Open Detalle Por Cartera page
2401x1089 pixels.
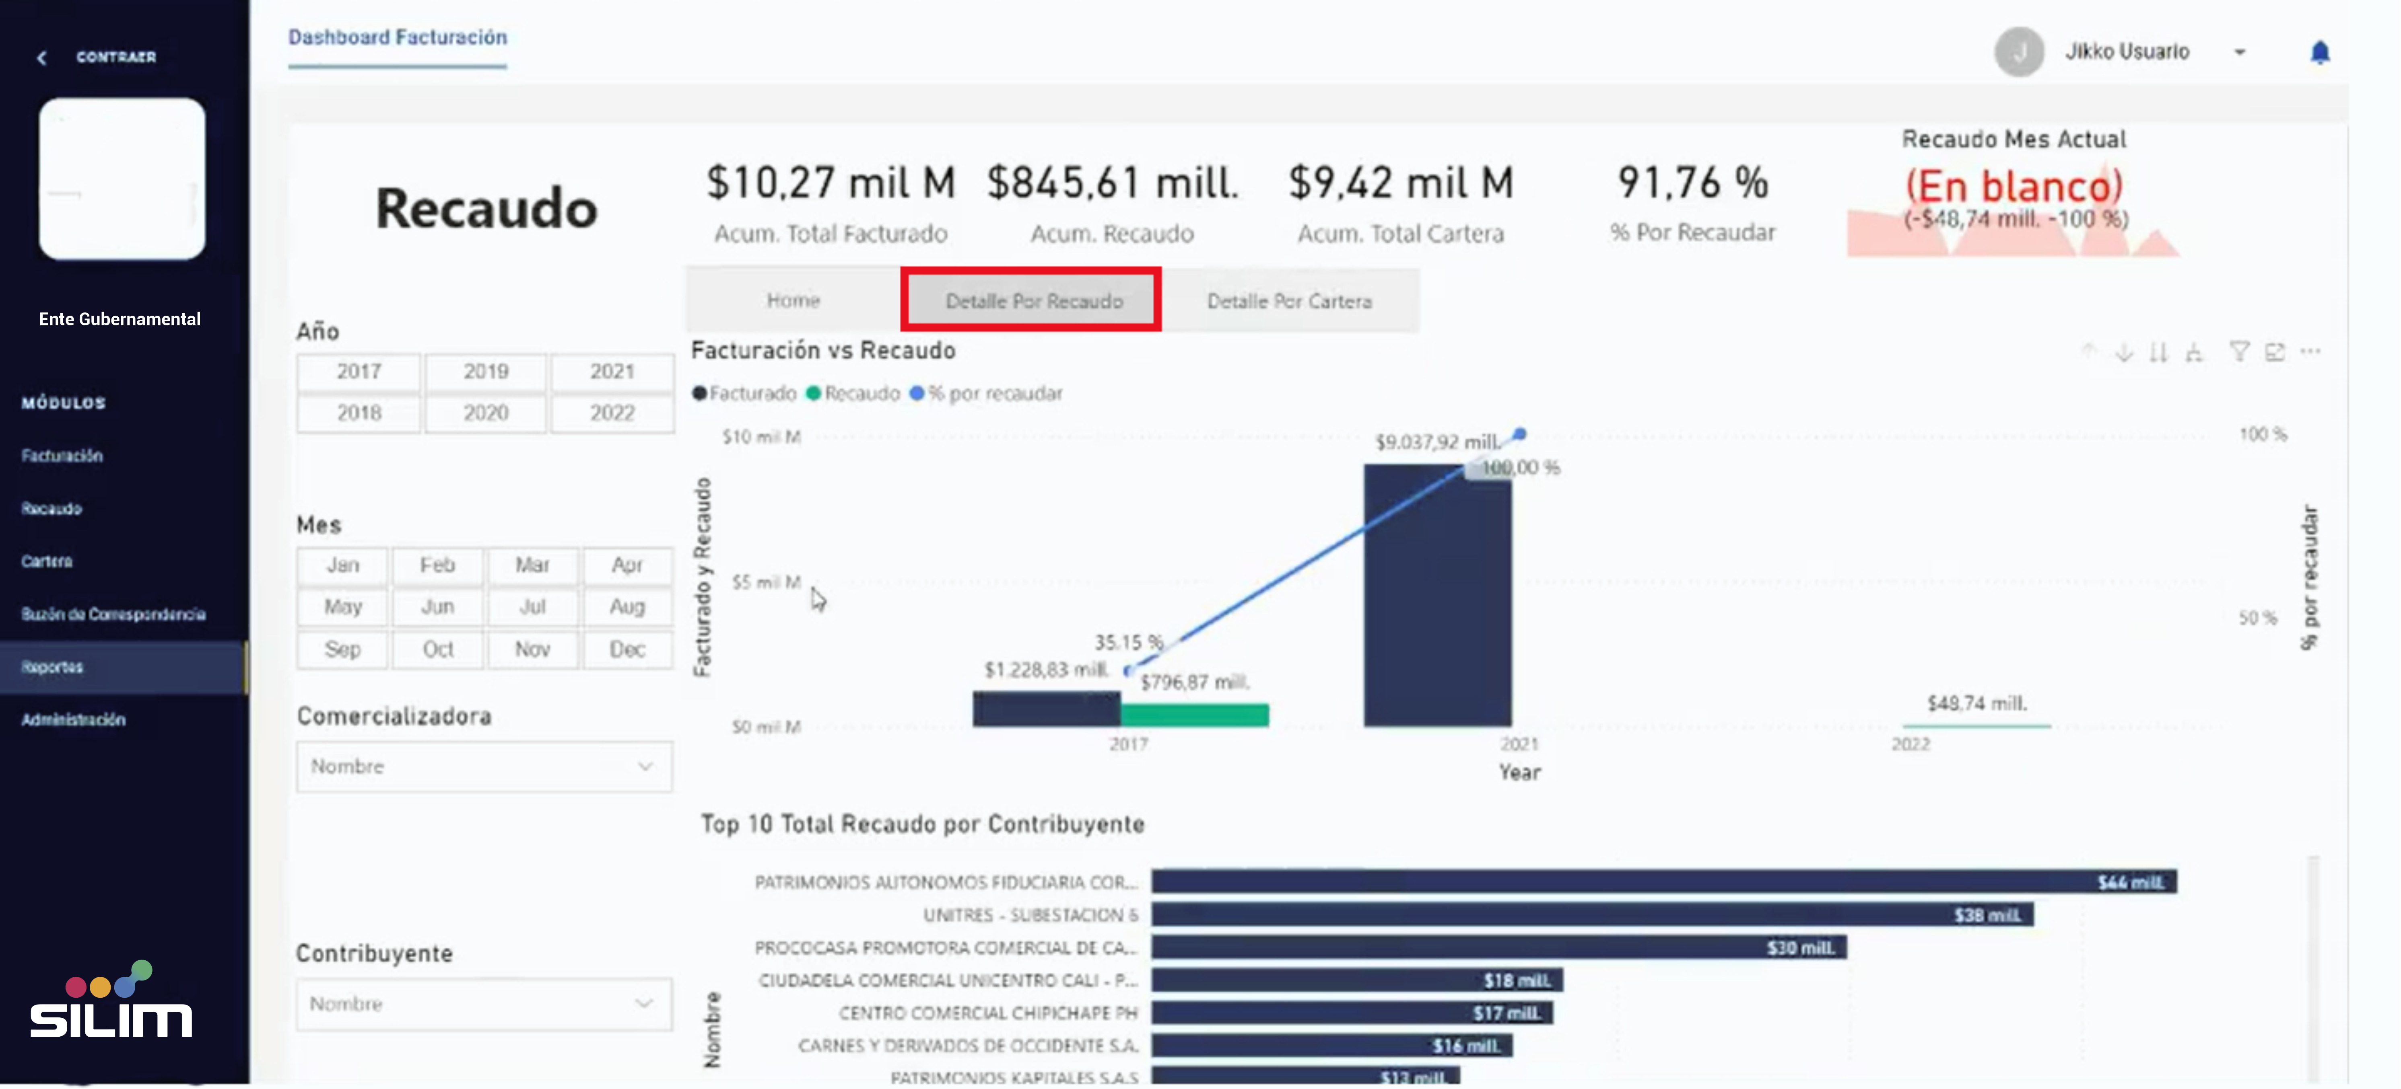(1289, 301)
